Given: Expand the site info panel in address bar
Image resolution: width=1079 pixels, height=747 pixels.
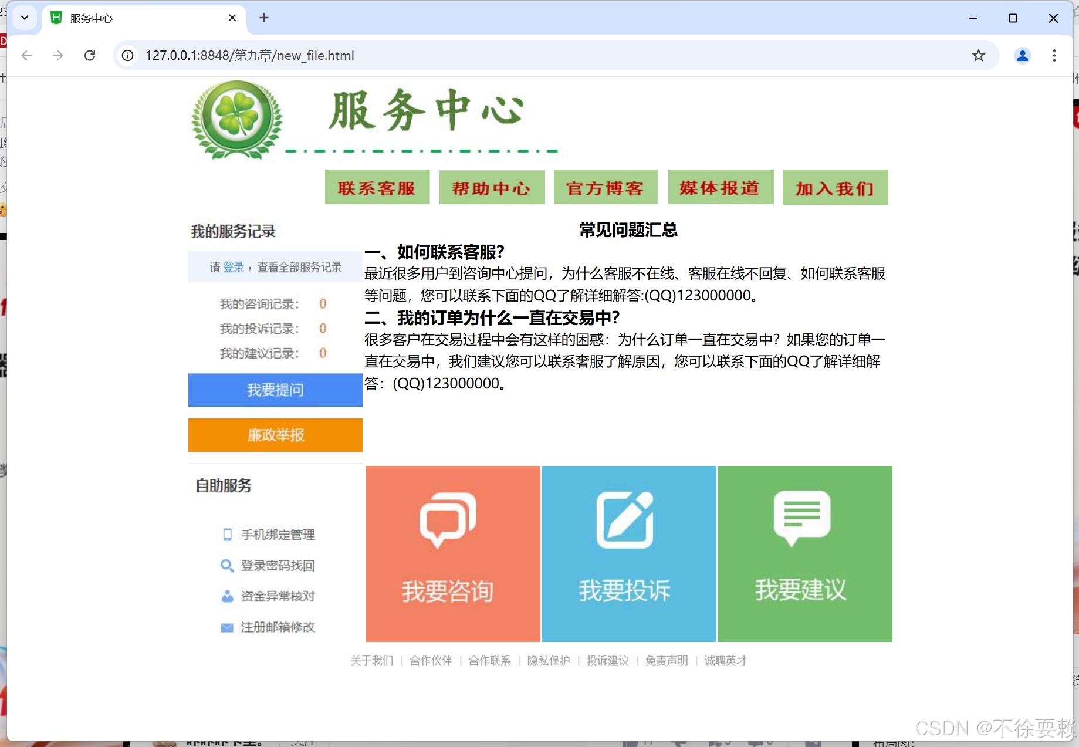Looking at the screenshot, I should click(x=127, y=55).
